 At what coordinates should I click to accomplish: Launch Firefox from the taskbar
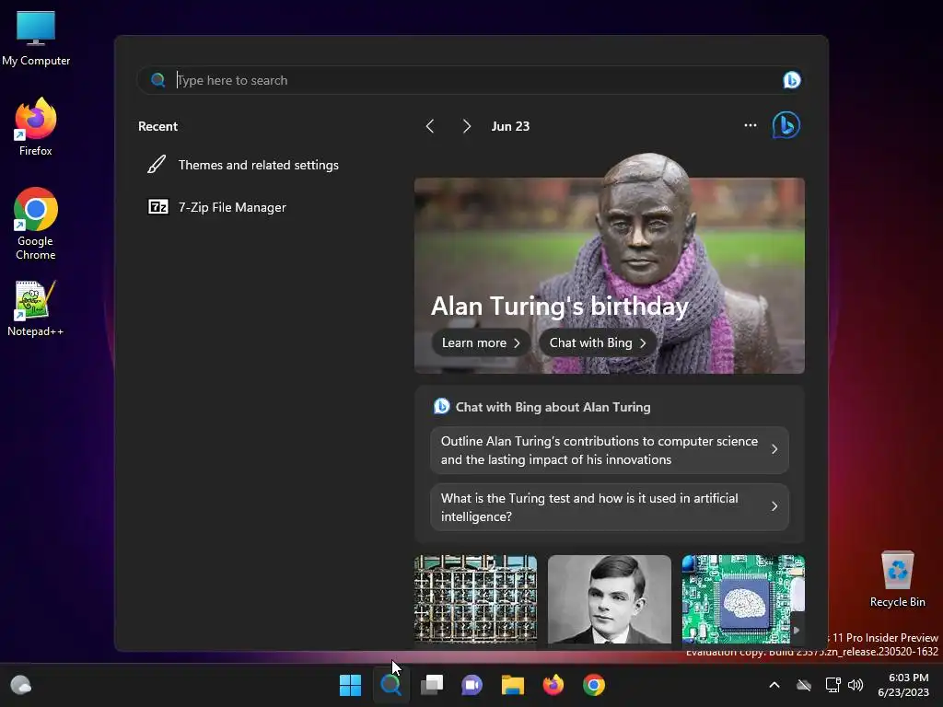pyautogui.click(x=553, y=685)
